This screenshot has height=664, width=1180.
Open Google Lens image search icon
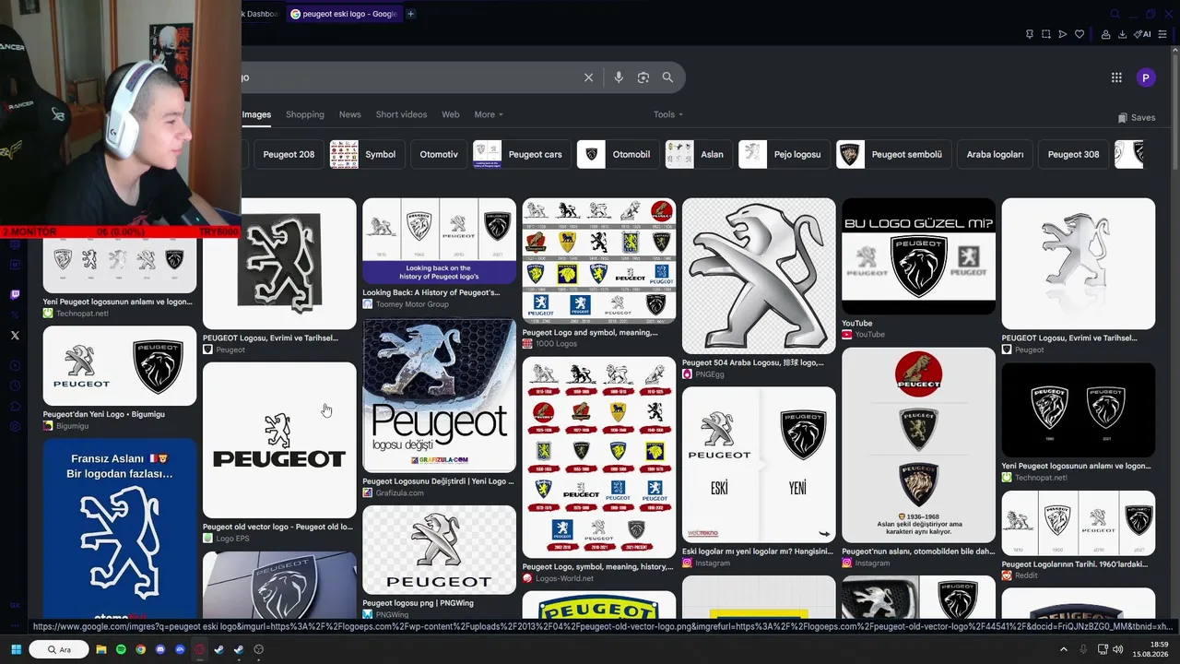click(x=643, y=77)
